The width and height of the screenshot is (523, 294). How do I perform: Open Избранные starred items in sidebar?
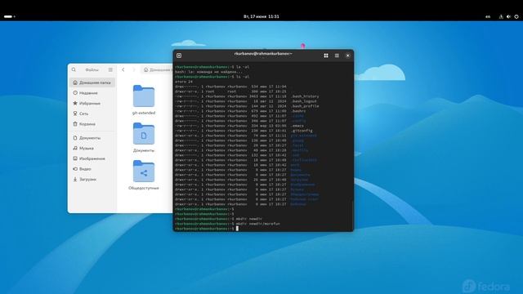[x=92, y=103]
